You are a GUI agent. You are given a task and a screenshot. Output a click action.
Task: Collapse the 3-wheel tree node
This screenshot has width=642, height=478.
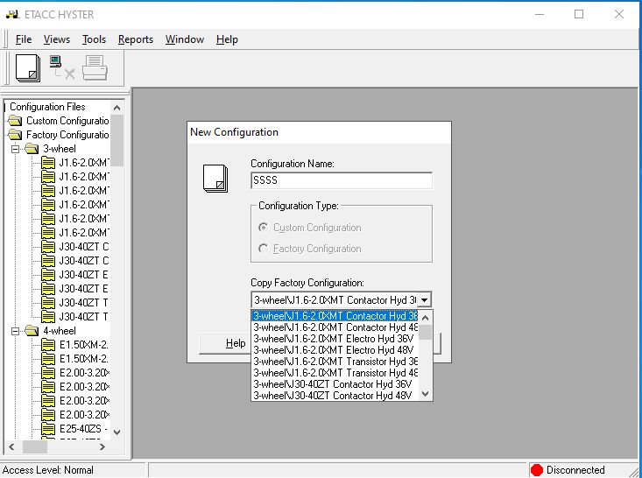tap(16, 149)
